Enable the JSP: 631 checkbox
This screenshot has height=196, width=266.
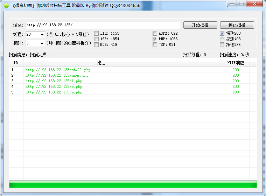click(x=155, y=45)
